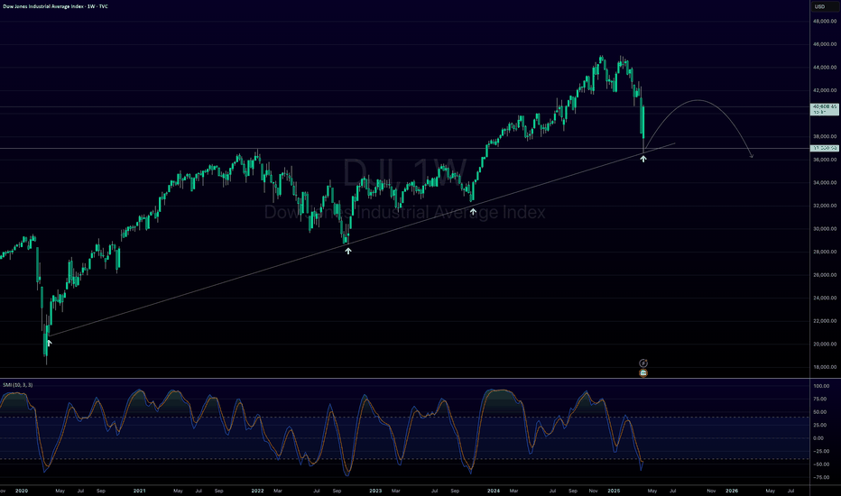Click the Dow Jones Industrial Average Index title
This screenshot has width=841, height=496.
(55, 6)
